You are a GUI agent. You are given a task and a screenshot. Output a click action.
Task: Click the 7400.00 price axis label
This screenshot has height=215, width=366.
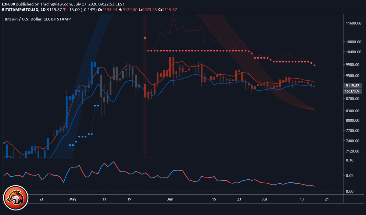click(x=353, y=141)
